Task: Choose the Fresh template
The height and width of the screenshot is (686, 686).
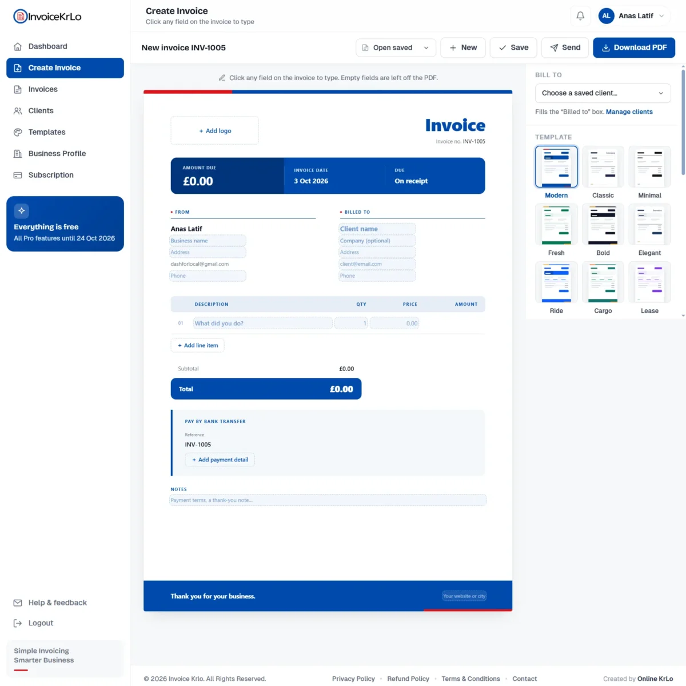Action: [x=556, y=224]
